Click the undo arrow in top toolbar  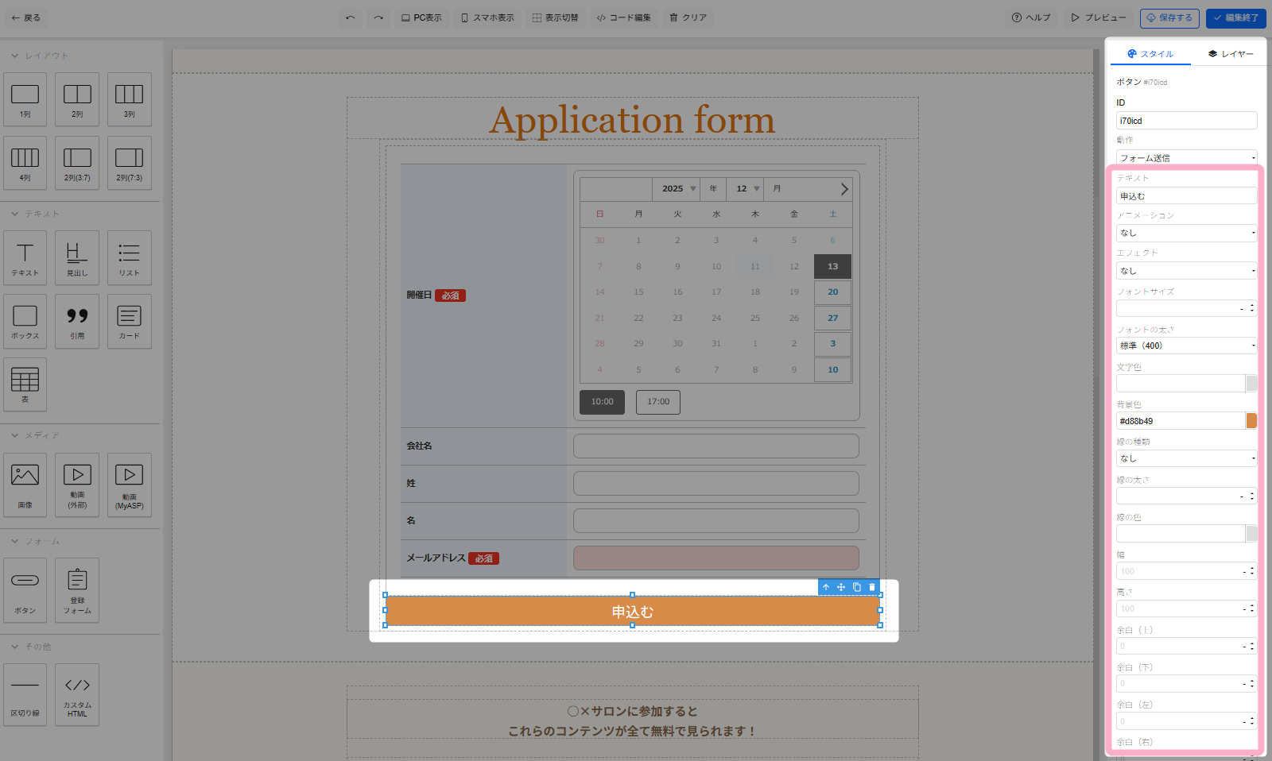tap(351, 17)
